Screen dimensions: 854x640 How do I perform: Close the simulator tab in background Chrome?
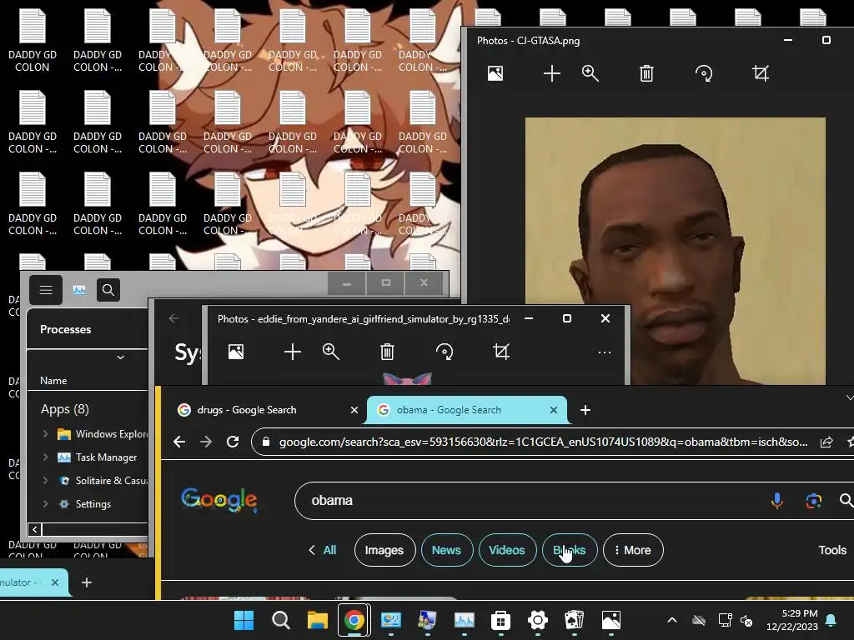click(x=55, y=582)
